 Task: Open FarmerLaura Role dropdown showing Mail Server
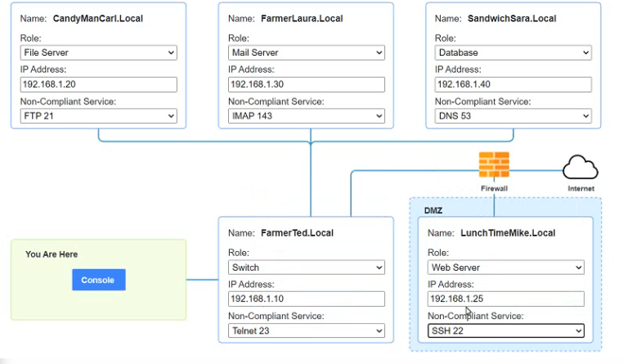(x=307, y=52)
